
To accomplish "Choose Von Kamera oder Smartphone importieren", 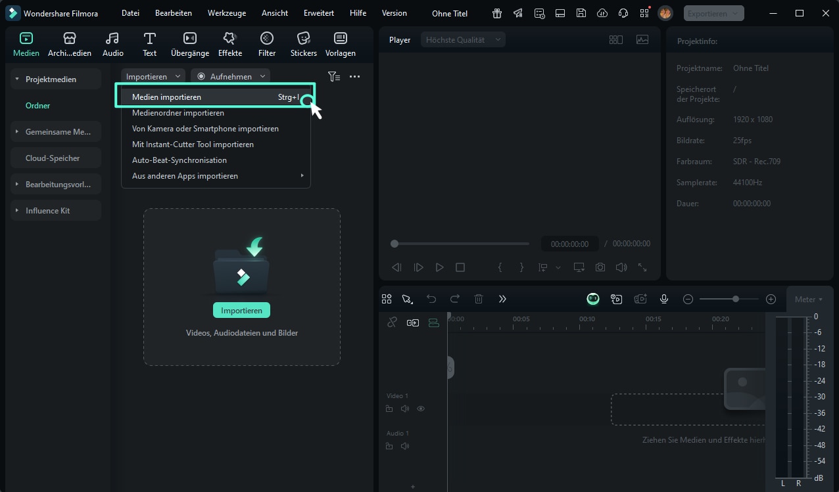I will pos(216,129).
